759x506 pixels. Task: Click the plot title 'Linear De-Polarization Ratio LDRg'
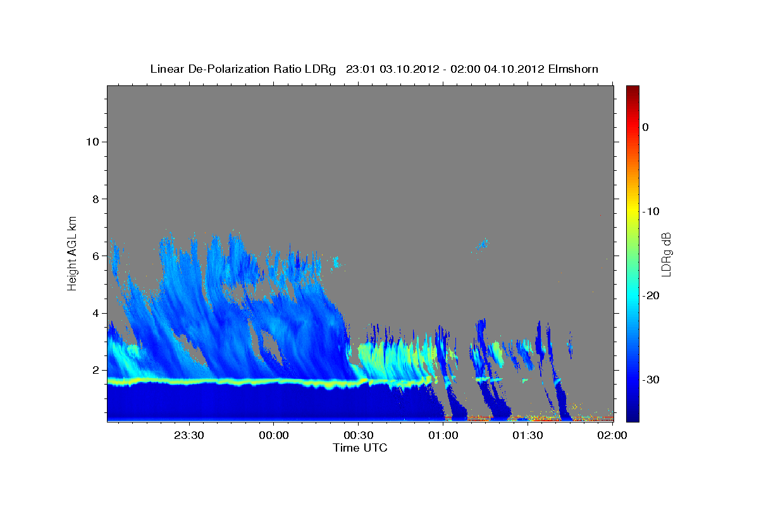pyautogui.click(x=243, y=68)
